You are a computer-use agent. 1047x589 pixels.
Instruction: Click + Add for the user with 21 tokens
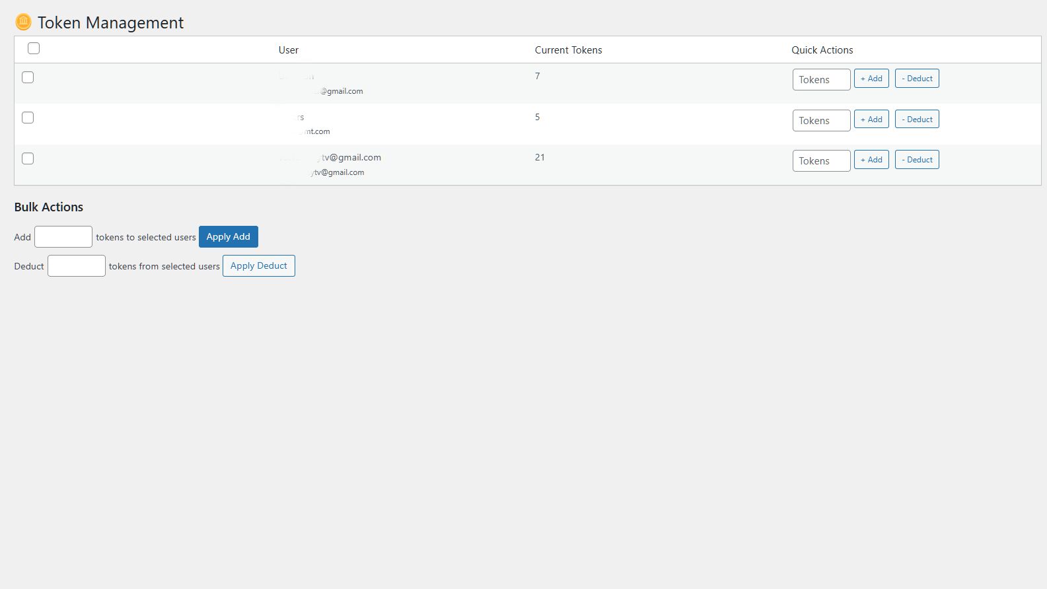(x=871, y=160)
